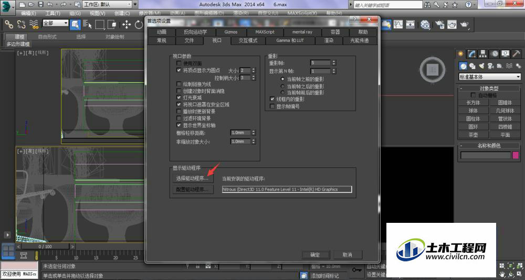Screen dimensions: 525x280
Task: Uncheck 将顶点显示为圆点 checkbox
Action: [179, 70]
